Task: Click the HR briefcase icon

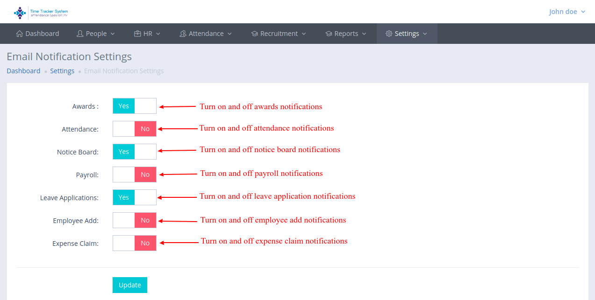Action: click(137, 34)
